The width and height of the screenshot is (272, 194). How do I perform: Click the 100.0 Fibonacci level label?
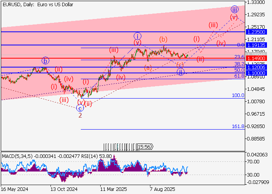pos(238,95)
